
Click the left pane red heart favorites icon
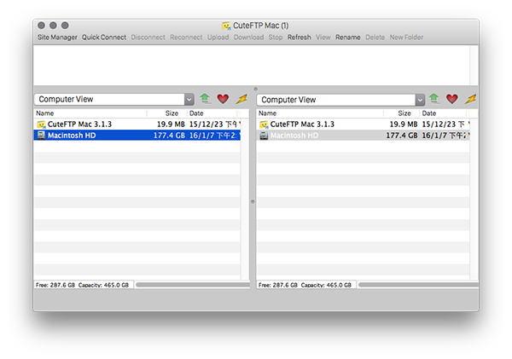click(223, 100)
